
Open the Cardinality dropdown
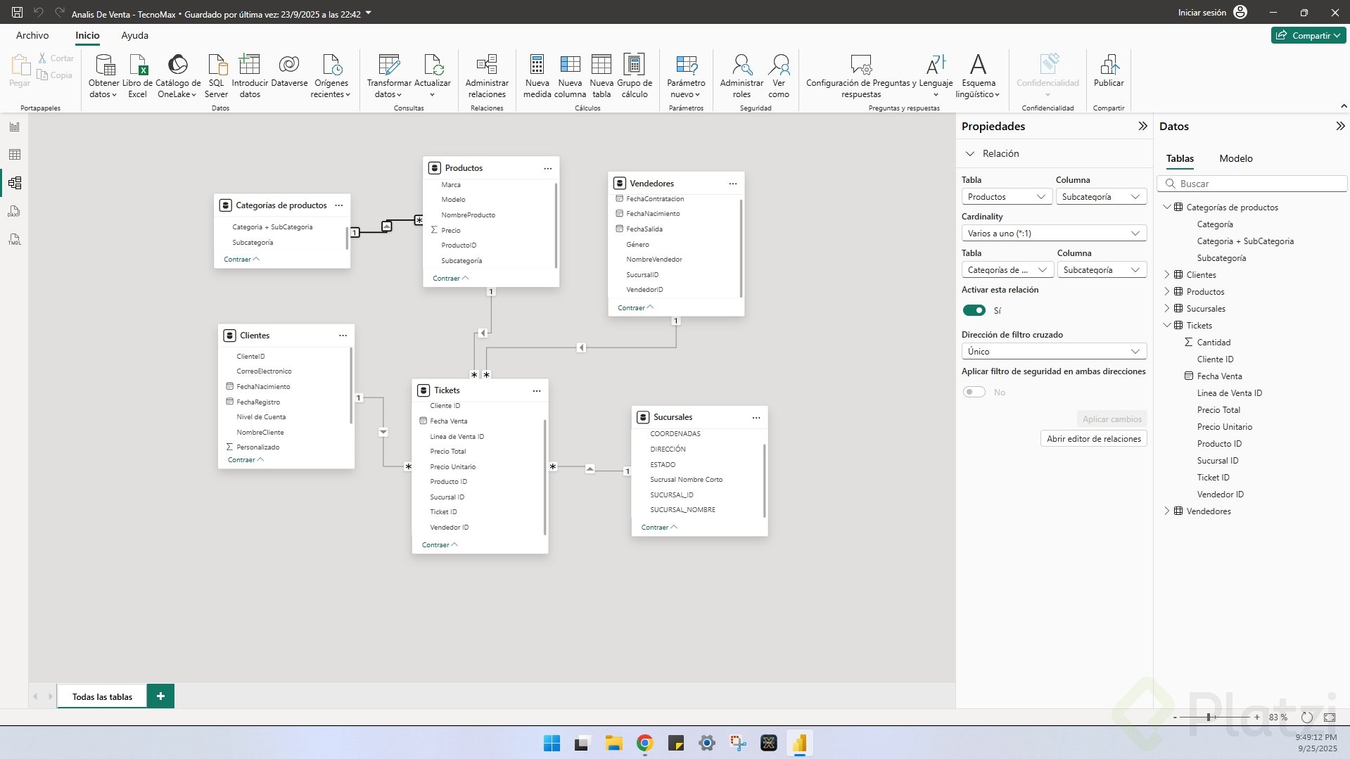(1053, 234)
